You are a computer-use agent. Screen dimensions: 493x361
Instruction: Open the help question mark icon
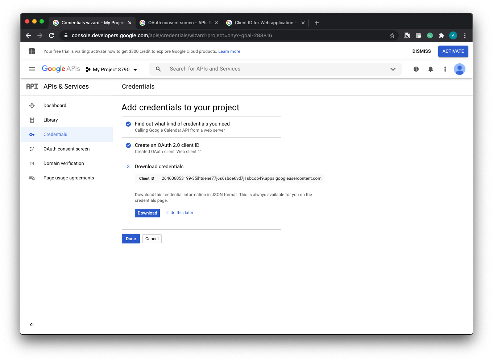click(416, 69)
